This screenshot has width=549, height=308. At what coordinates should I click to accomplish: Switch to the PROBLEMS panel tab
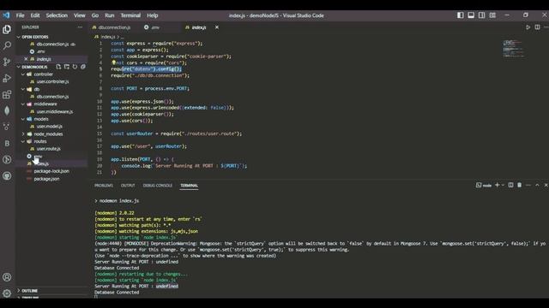pyautogui.click(x=104, y=186)
